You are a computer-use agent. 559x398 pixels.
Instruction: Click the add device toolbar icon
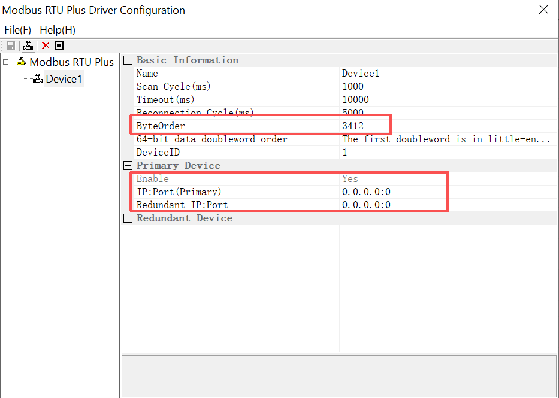[x=28, y=46]
